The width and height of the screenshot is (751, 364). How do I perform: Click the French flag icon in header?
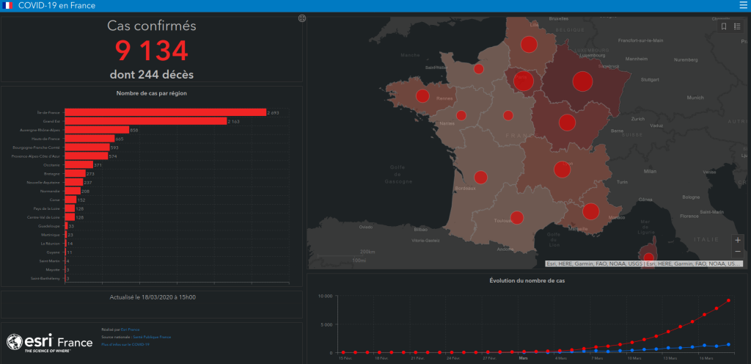pyautogui.click(x=8, y=6)
